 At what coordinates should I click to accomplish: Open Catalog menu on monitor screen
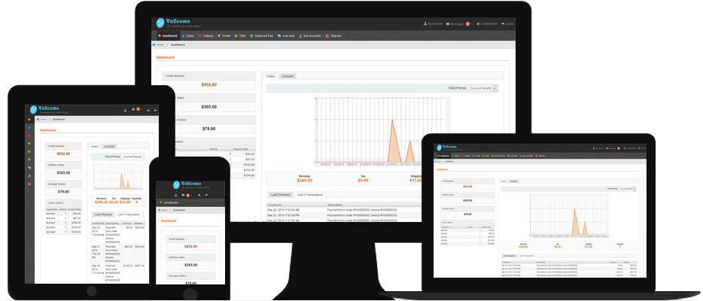205,36
